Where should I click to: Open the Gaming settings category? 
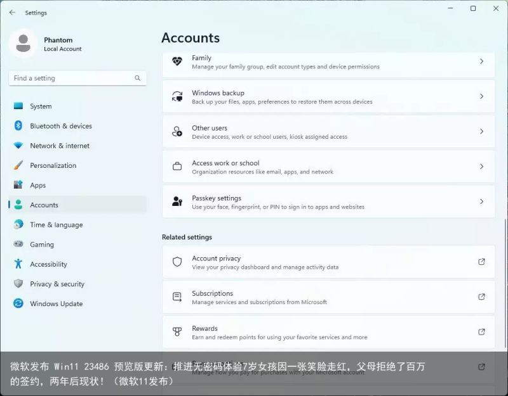pos(77,244)
